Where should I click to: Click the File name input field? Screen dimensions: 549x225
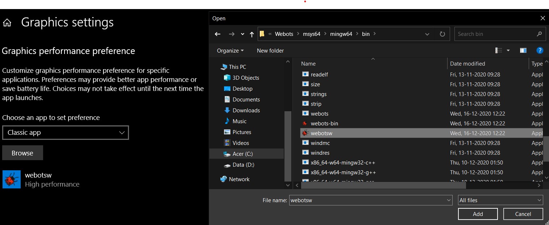[367, 200]
